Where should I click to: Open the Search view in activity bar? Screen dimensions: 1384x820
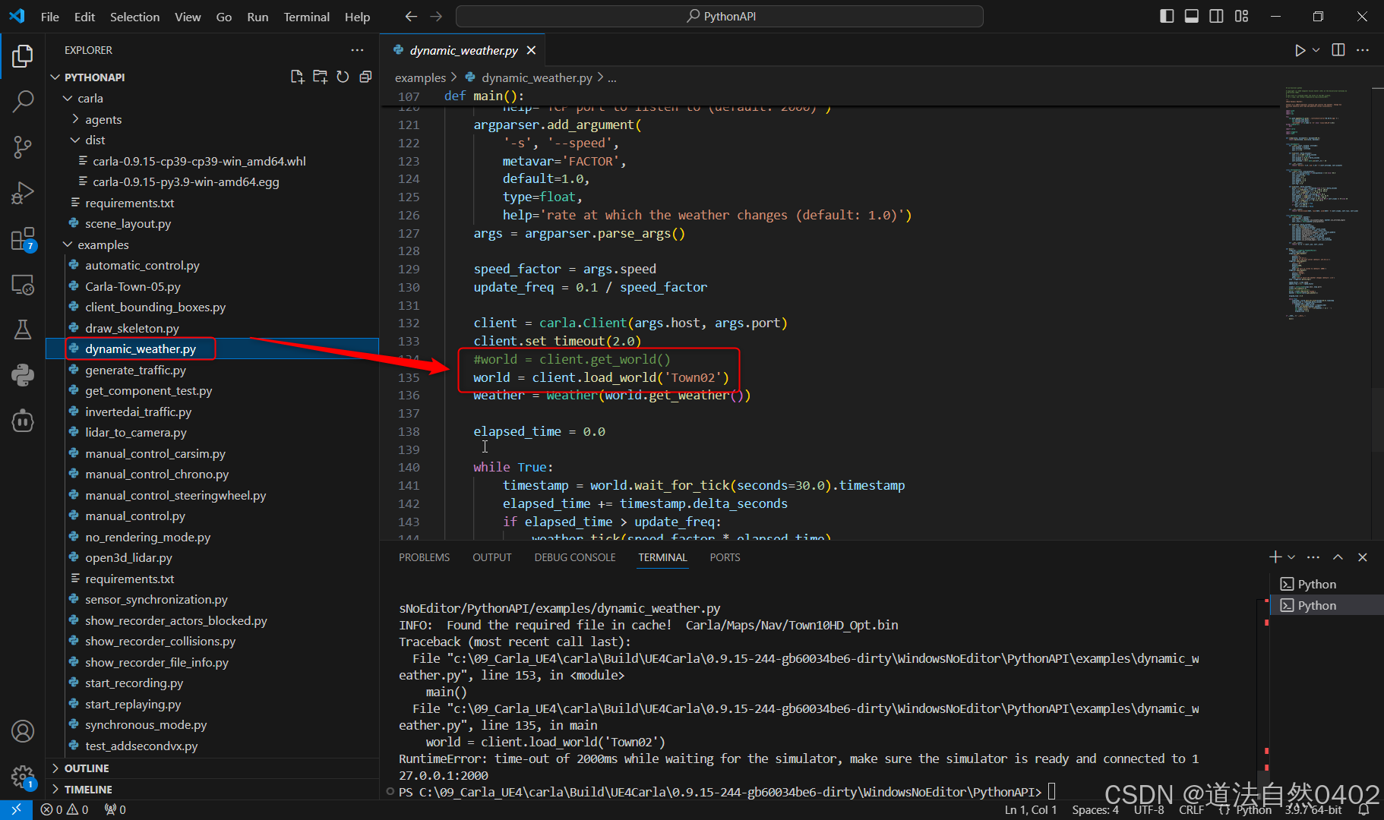[x=23, y=101]
